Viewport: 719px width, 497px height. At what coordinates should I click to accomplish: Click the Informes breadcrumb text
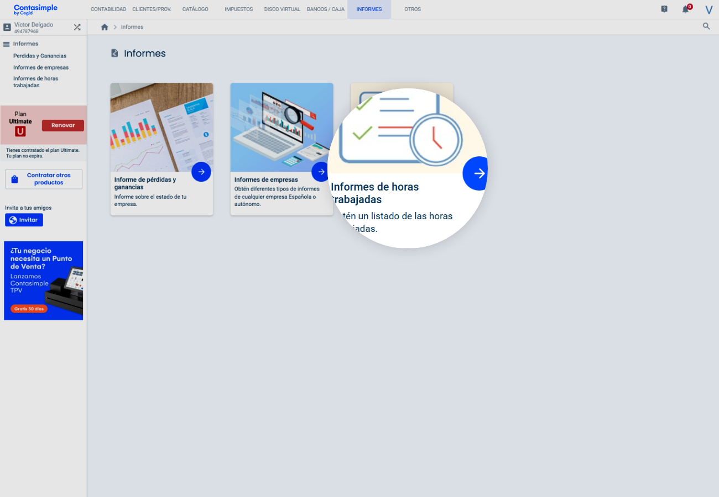[132, 27]
